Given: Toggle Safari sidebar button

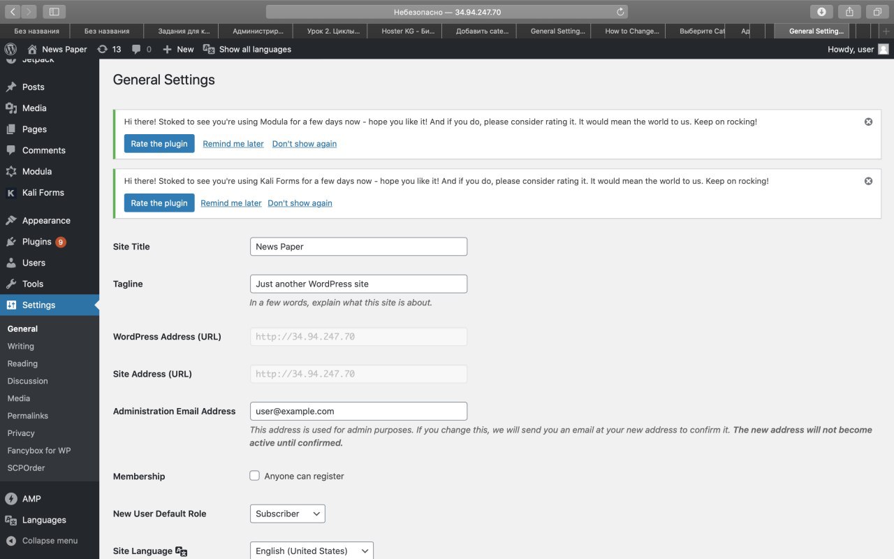Looking at the screenshot, I should [x=54, y=12].
